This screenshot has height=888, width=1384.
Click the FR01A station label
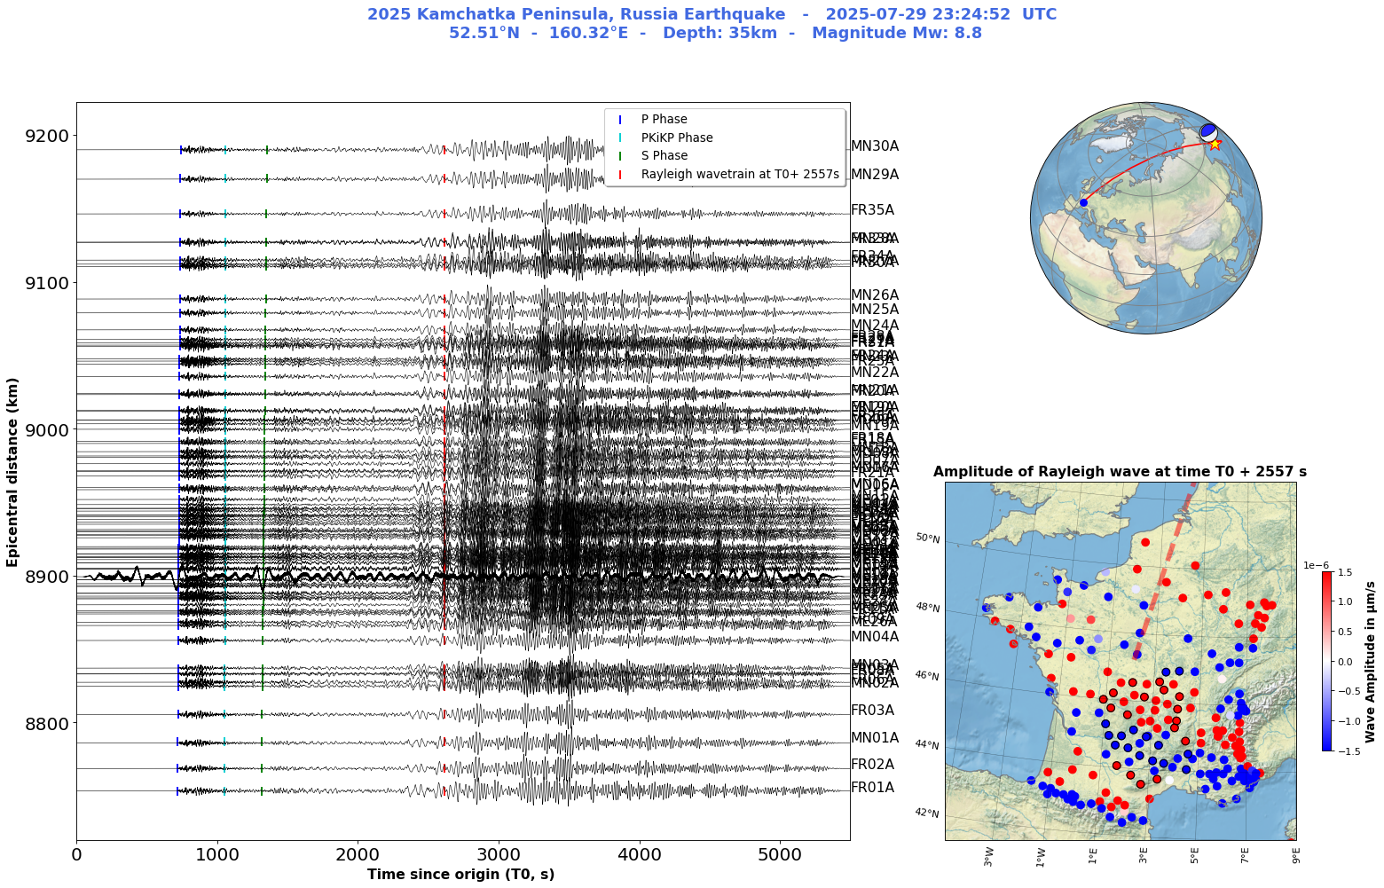(x=872, y=788)
